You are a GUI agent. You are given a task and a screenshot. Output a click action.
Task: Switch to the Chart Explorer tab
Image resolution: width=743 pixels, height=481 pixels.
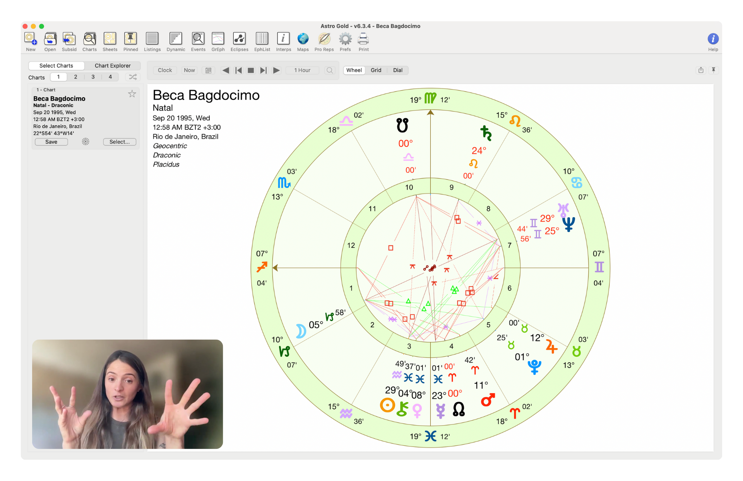coord(113,65)
